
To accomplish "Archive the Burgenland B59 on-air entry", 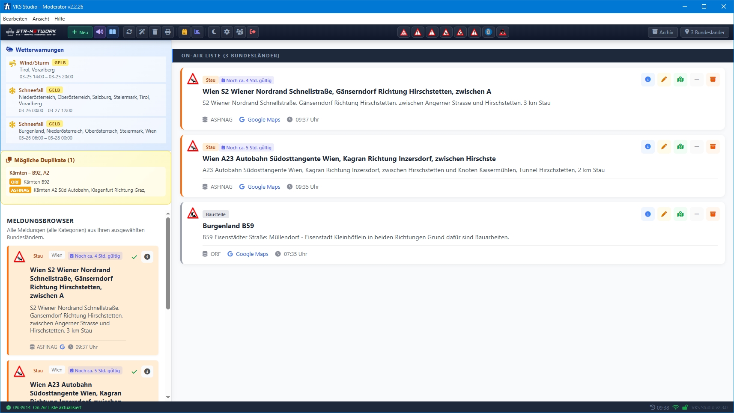I will coord(713,214).
